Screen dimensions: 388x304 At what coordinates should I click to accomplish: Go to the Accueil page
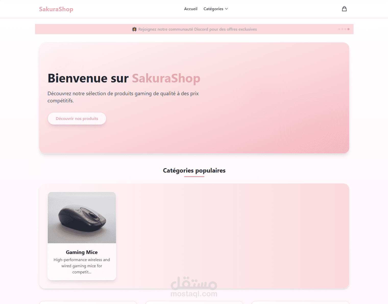click(x=191, y=9)
